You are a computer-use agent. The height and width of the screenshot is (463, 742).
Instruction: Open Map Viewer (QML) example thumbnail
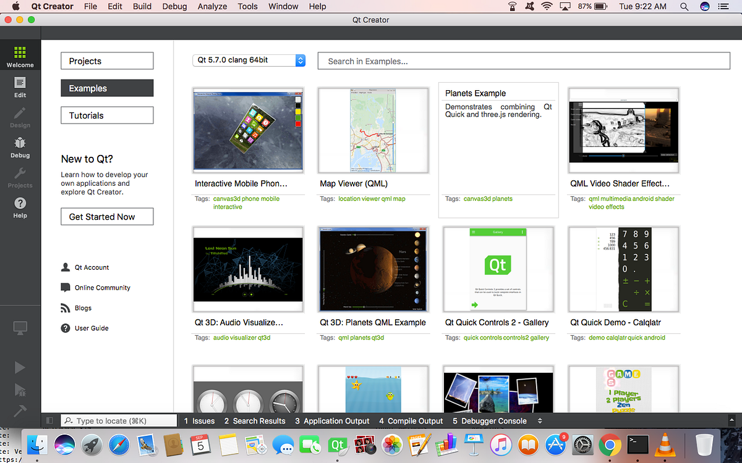373,130
